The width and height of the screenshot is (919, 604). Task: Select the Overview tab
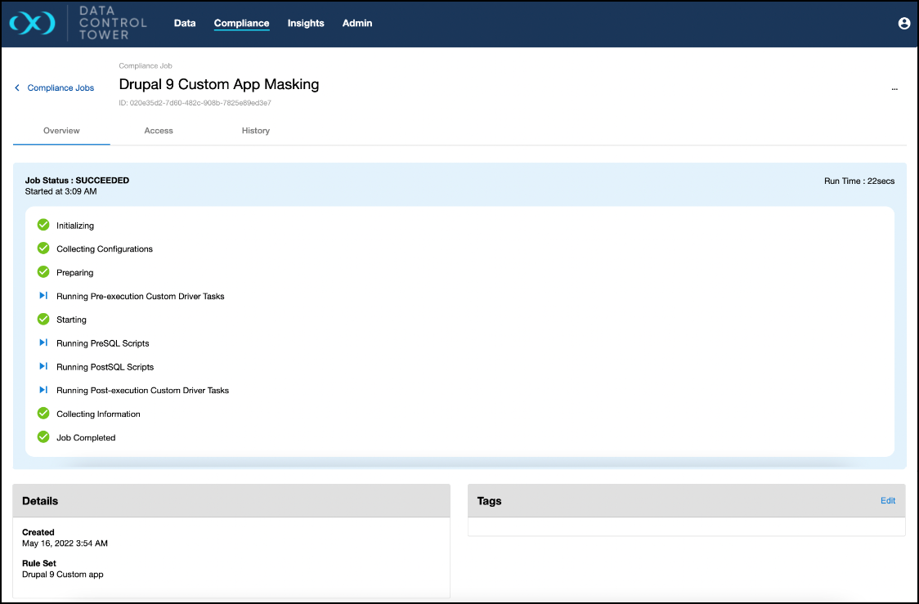pos(61,131)
